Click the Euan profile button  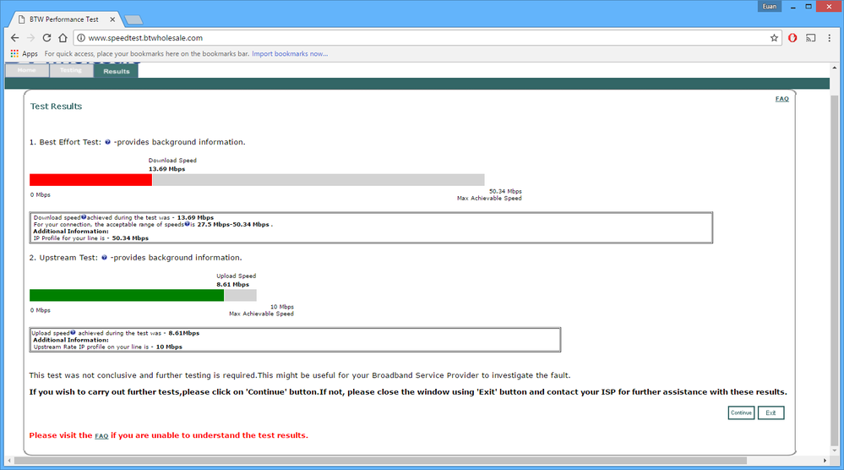coord(770,7)
